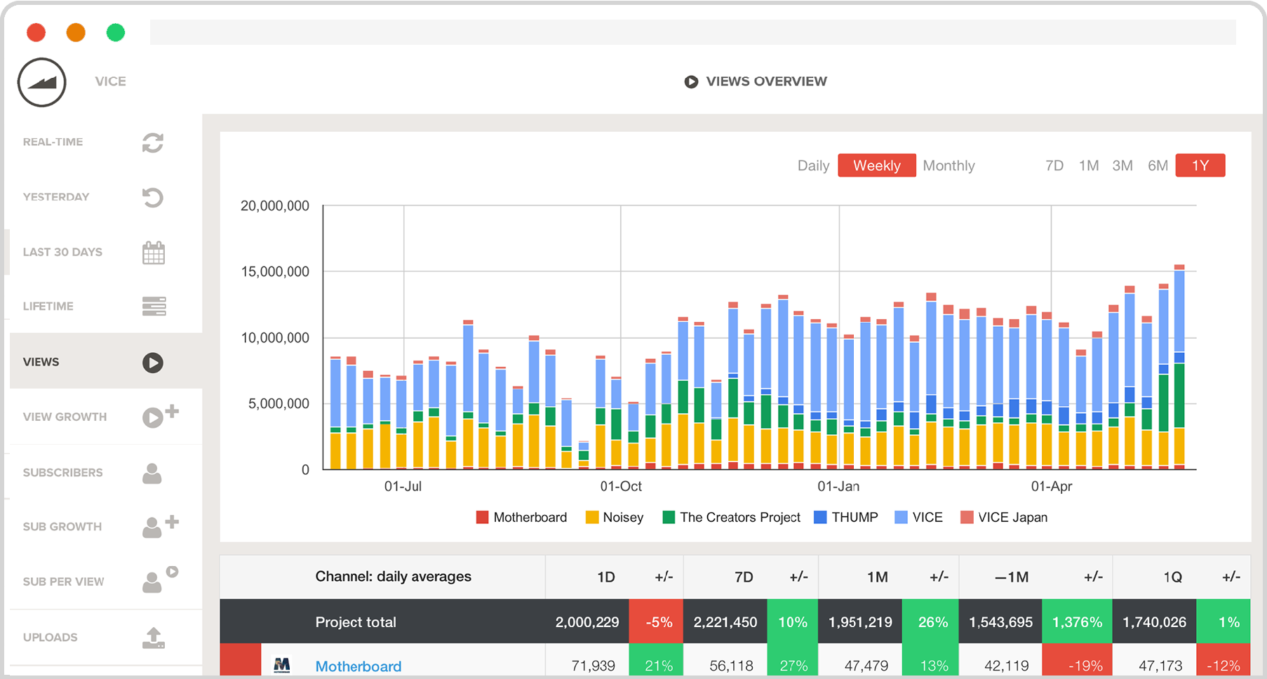Open Subscribers via the person icon
This screenshot has width=1267, height=679.
click(152, 473)
